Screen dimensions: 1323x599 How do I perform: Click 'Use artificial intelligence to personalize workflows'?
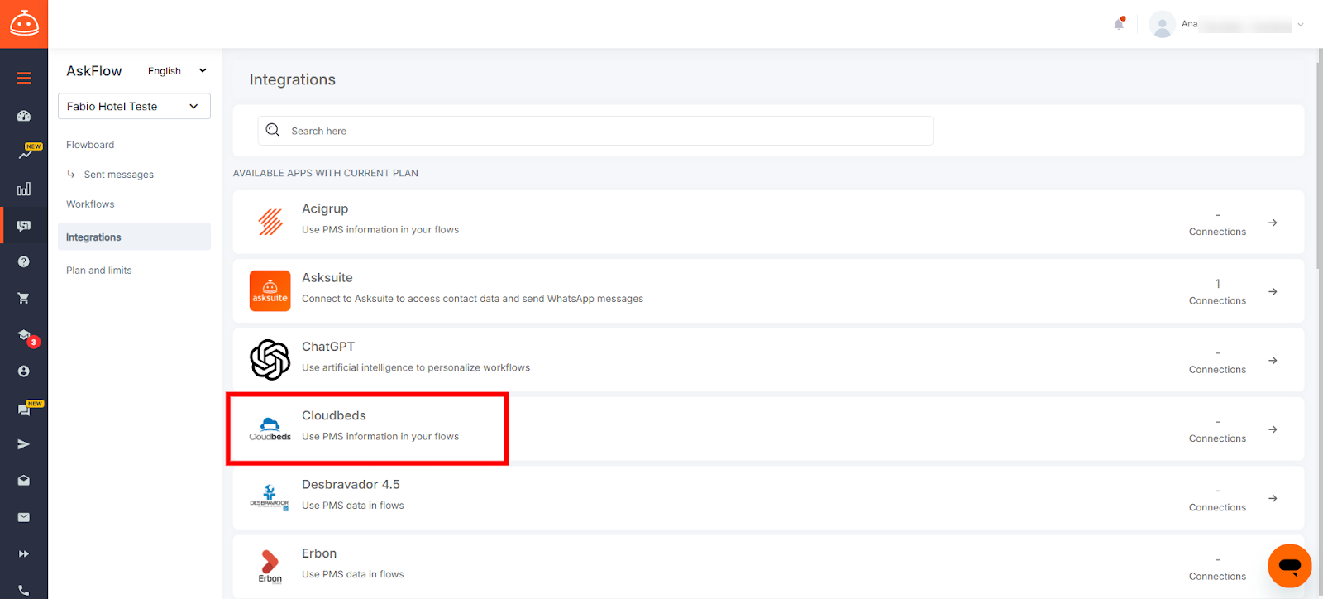[416, 367]
